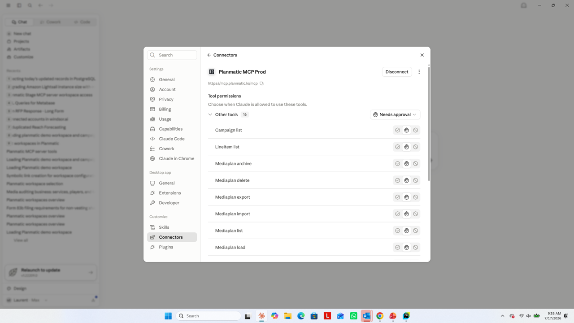
Task: Select needs-approval hand for Mediaplan delete
Action: point(407,180)
